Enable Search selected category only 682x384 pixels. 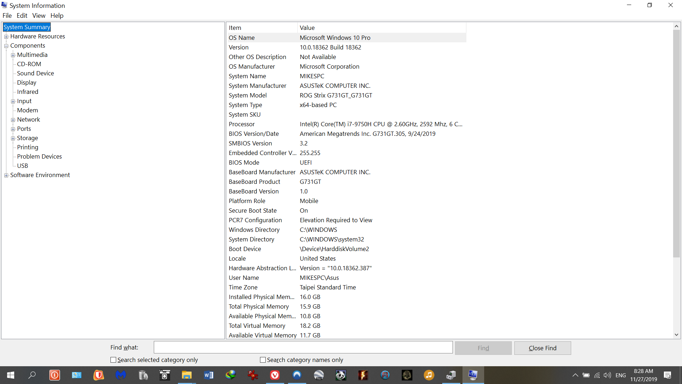pyautogui.click(x=113, y=360)
